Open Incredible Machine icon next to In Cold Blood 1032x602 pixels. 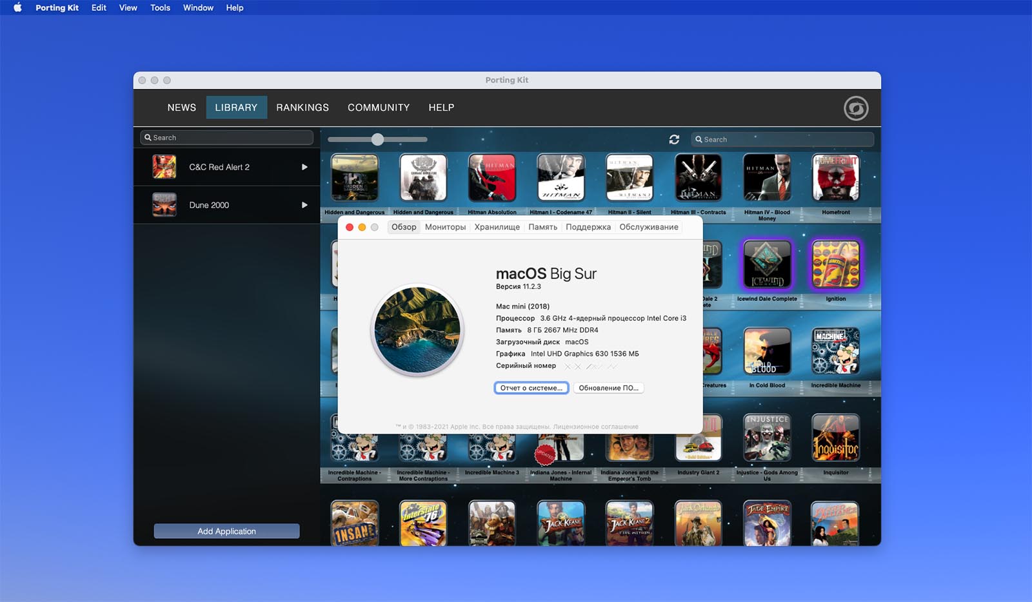point(836,351)
